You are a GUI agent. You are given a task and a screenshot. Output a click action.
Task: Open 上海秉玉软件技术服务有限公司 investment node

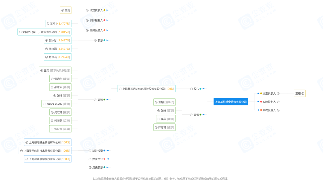point(45,151)
